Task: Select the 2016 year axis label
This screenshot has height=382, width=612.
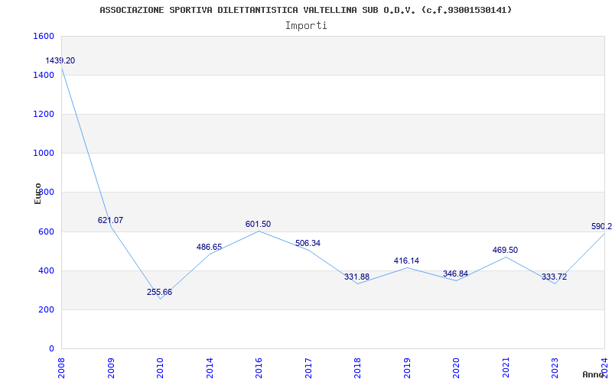Action: pyautogui.click(x=259, y=368)
